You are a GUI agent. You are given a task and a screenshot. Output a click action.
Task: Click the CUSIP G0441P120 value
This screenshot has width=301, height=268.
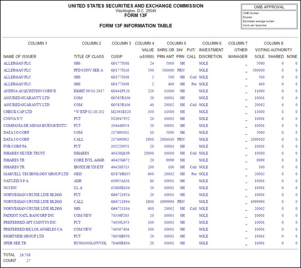pyautogui.click(x=120, y=91)
